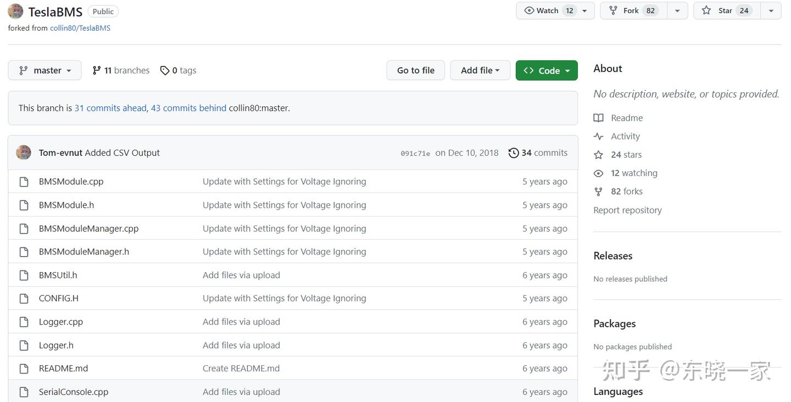
Task: Expand the green Code dropdown button
Action: pyautogui.click(x=547, y=70)
